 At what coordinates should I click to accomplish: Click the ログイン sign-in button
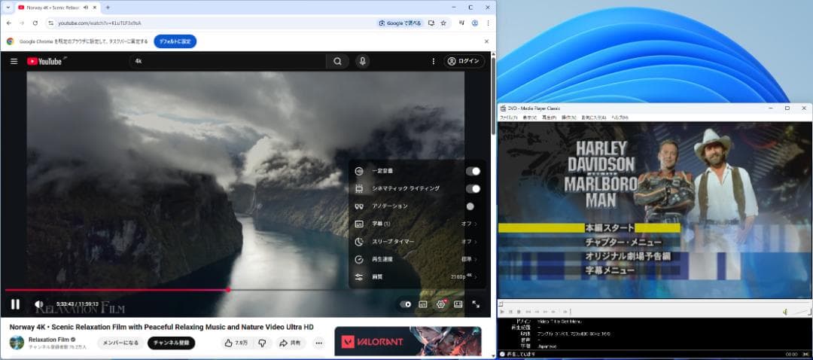[x=464, y=61]
